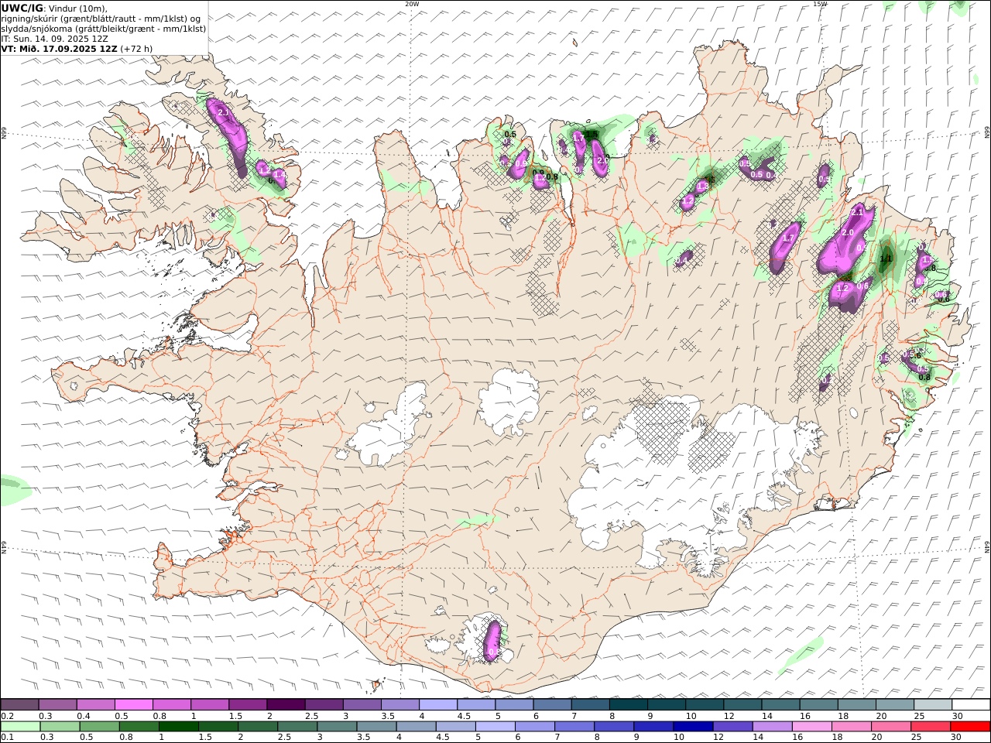The height and width of the screenshot is (743, 991).
Task: Click the IT: Sun. 14. 09. 2025 12Z line
Action: [x=55, y=39]
